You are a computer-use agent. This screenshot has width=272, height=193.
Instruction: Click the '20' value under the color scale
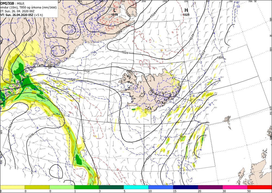(199, 191)
